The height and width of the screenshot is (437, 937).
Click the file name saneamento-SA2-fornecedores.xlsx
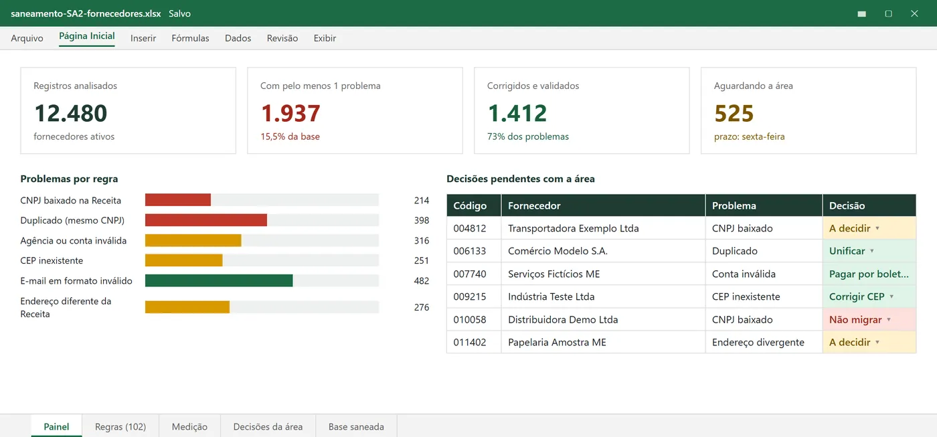[86, 13]
